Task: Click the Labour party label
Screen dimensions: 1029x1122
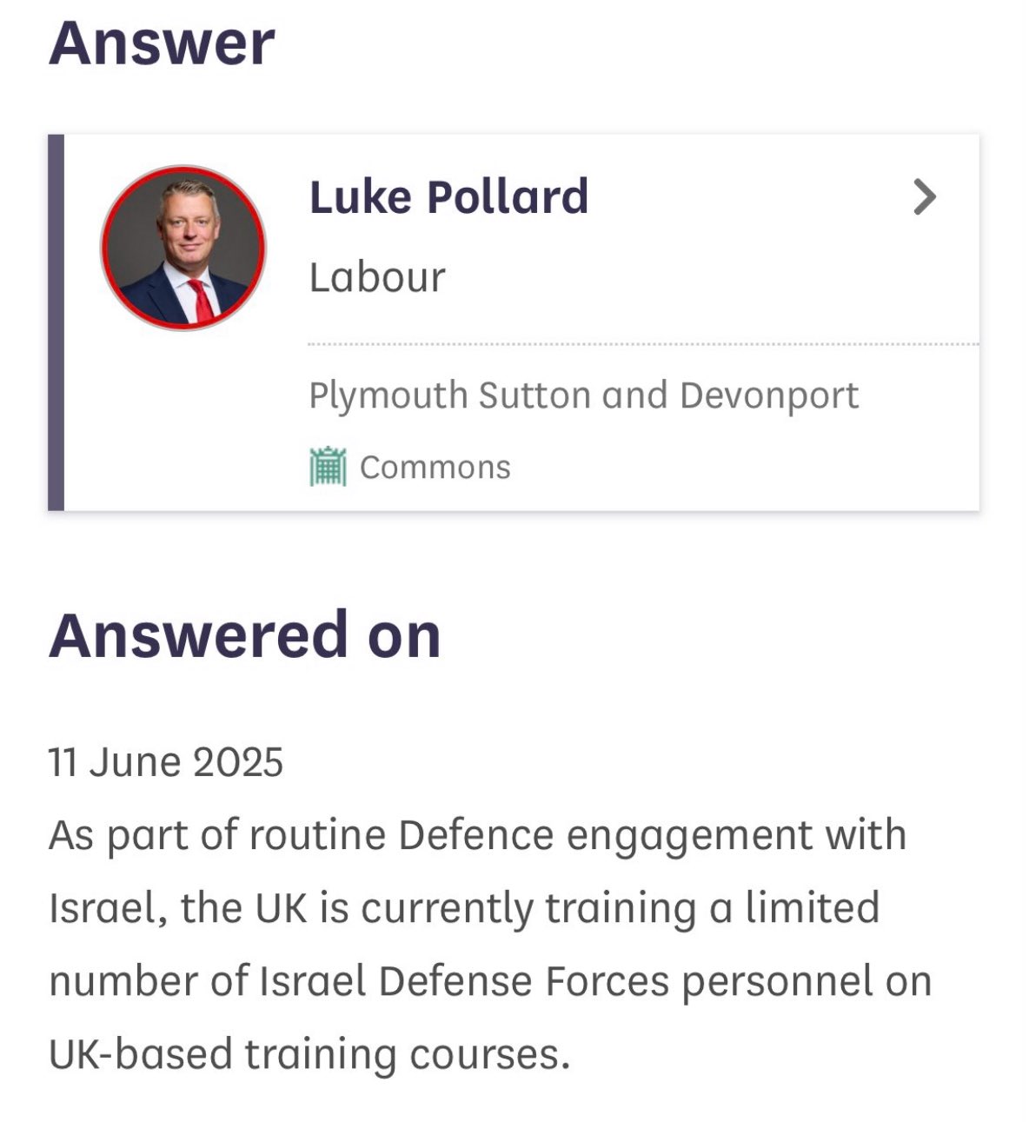Action: click(x=377, y=277)
